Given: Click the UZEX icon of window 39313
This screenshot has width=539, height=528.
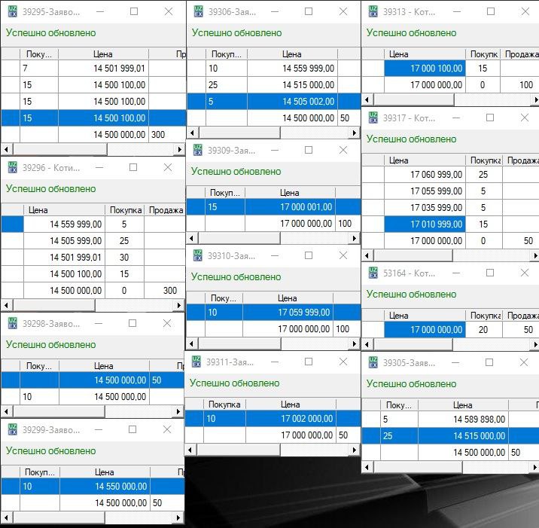Looking at the screenshot, I should [373, 11].
